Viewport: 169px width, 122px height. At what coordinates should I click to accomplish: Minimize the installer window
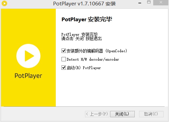[x=140, y=3]
